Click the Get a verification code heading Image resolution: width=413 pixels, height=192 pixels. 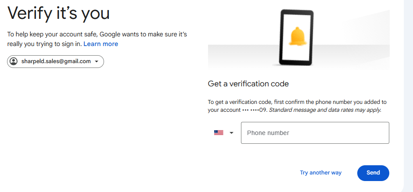[x=248, y=84]
